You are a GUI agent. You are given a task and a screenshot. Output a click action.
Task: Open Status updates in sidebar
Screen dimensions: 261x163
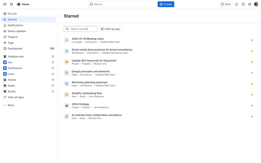(29, 31)
